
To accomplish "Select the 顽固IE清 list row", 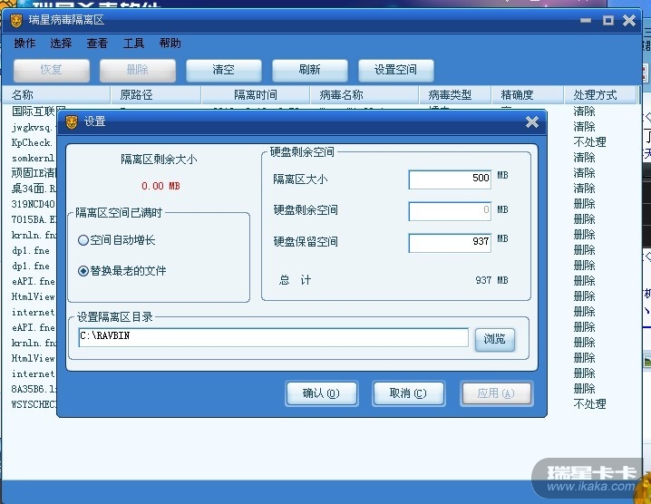I will pos(34,173).
